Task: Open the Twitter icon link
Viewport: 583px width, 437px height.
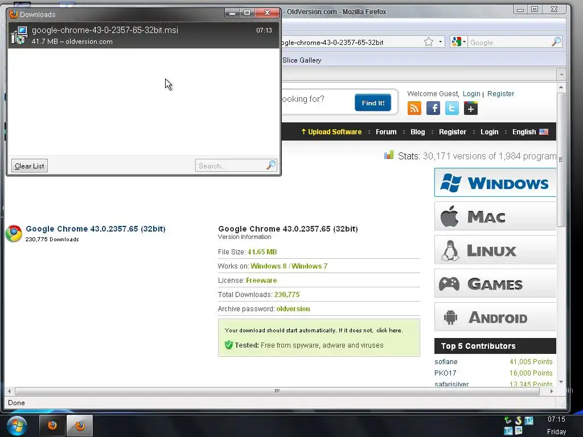Action: [x=451, y=109]
